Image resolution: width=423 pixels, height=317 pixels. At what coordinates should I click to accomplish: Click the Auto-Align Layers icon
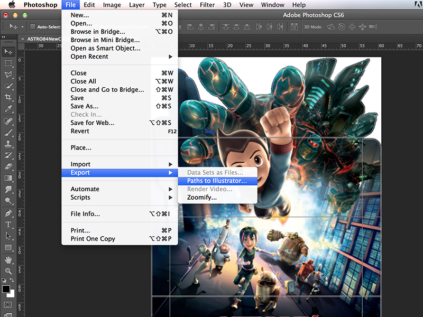(x=294, y=27)
